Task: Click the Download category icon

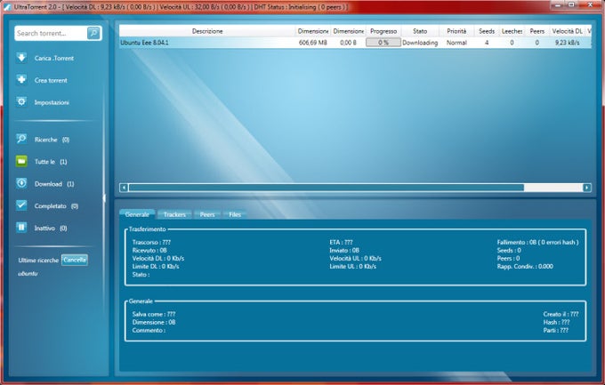Action: point(21,183)
